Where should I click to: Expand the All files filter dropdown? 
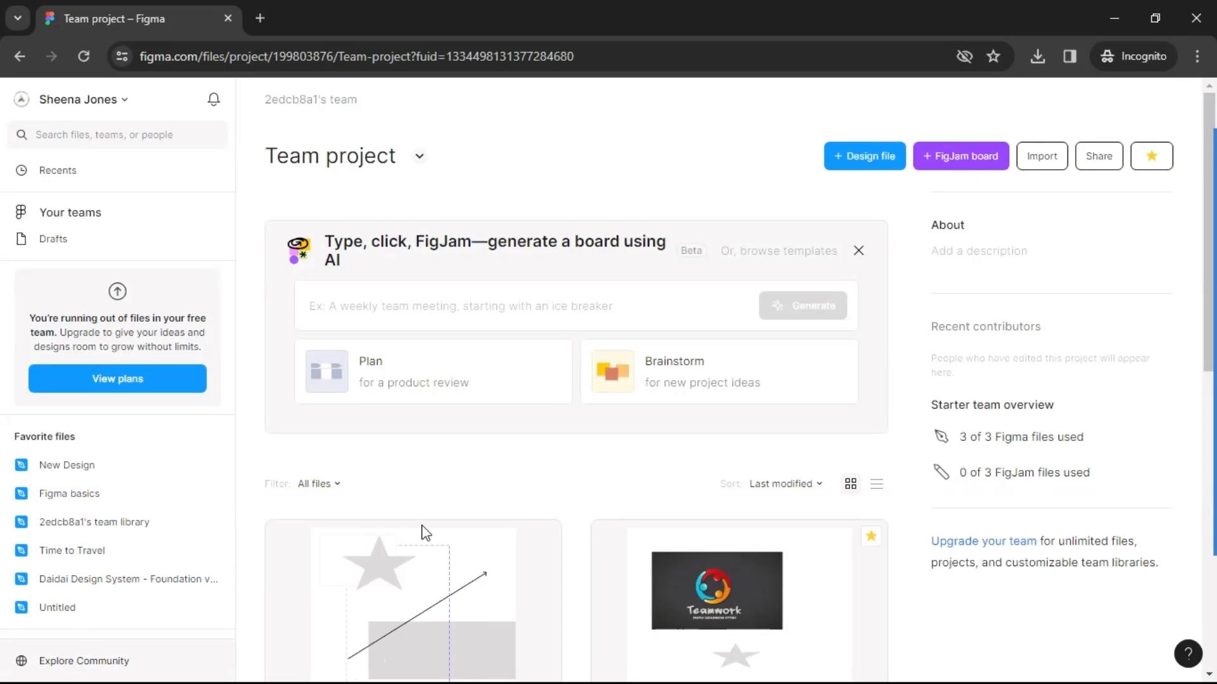pyautogui.click(x=320, y=483)
